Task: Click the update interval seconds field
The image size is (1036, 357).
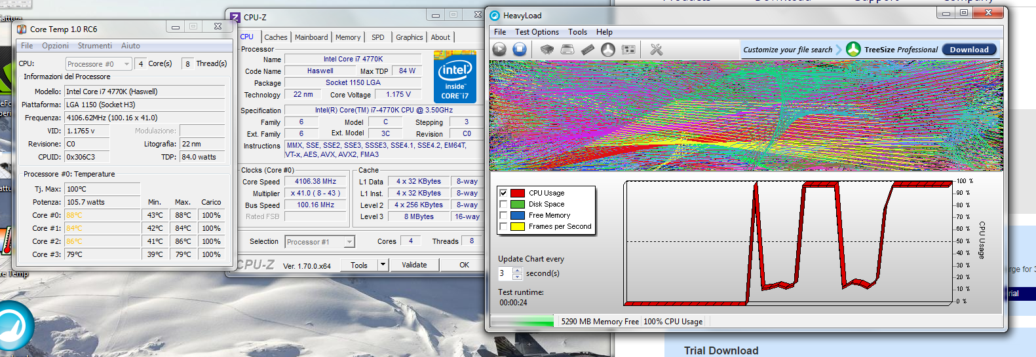Action: point(505,273)
